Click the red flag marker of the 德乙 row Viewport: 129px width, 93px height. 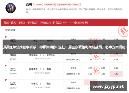pyautogui.click(x=6, y=37)
